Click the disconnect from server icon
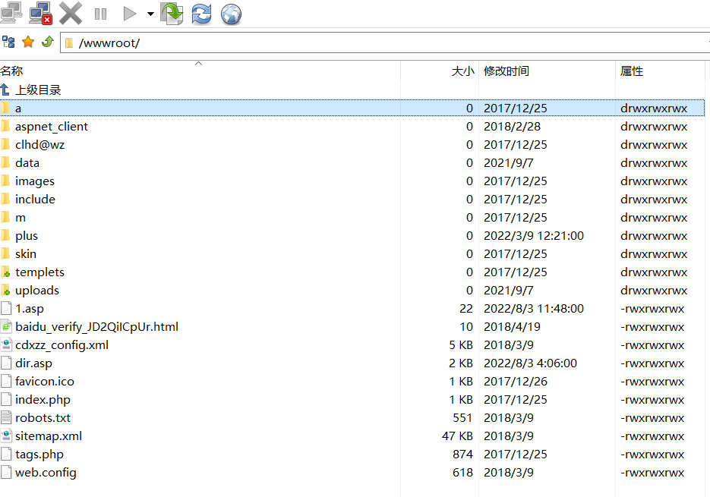The width and height of the screenshot is (710, 497). click(39, 13)
